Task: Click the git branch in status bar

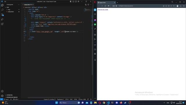Action: [6, 99]
